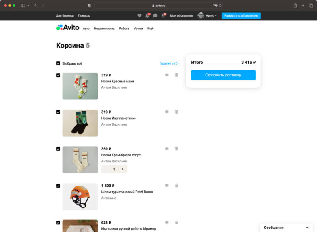Click the Оформить доставку button
Viewport: 317px width, 232px height.
point(223,75)
